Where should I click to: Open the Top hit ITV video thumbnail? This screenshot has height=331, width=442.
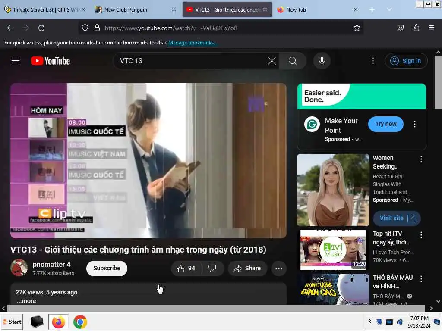point(333,250)
